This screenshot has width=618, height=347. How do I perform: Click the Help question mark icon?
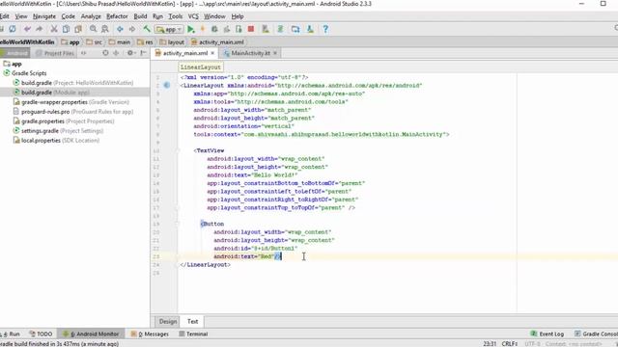[325, 29]
